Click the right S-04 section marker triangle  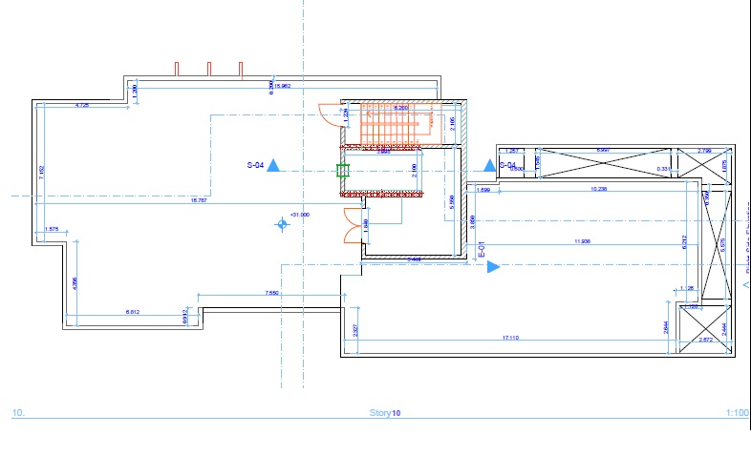click(x=489, y=165)
